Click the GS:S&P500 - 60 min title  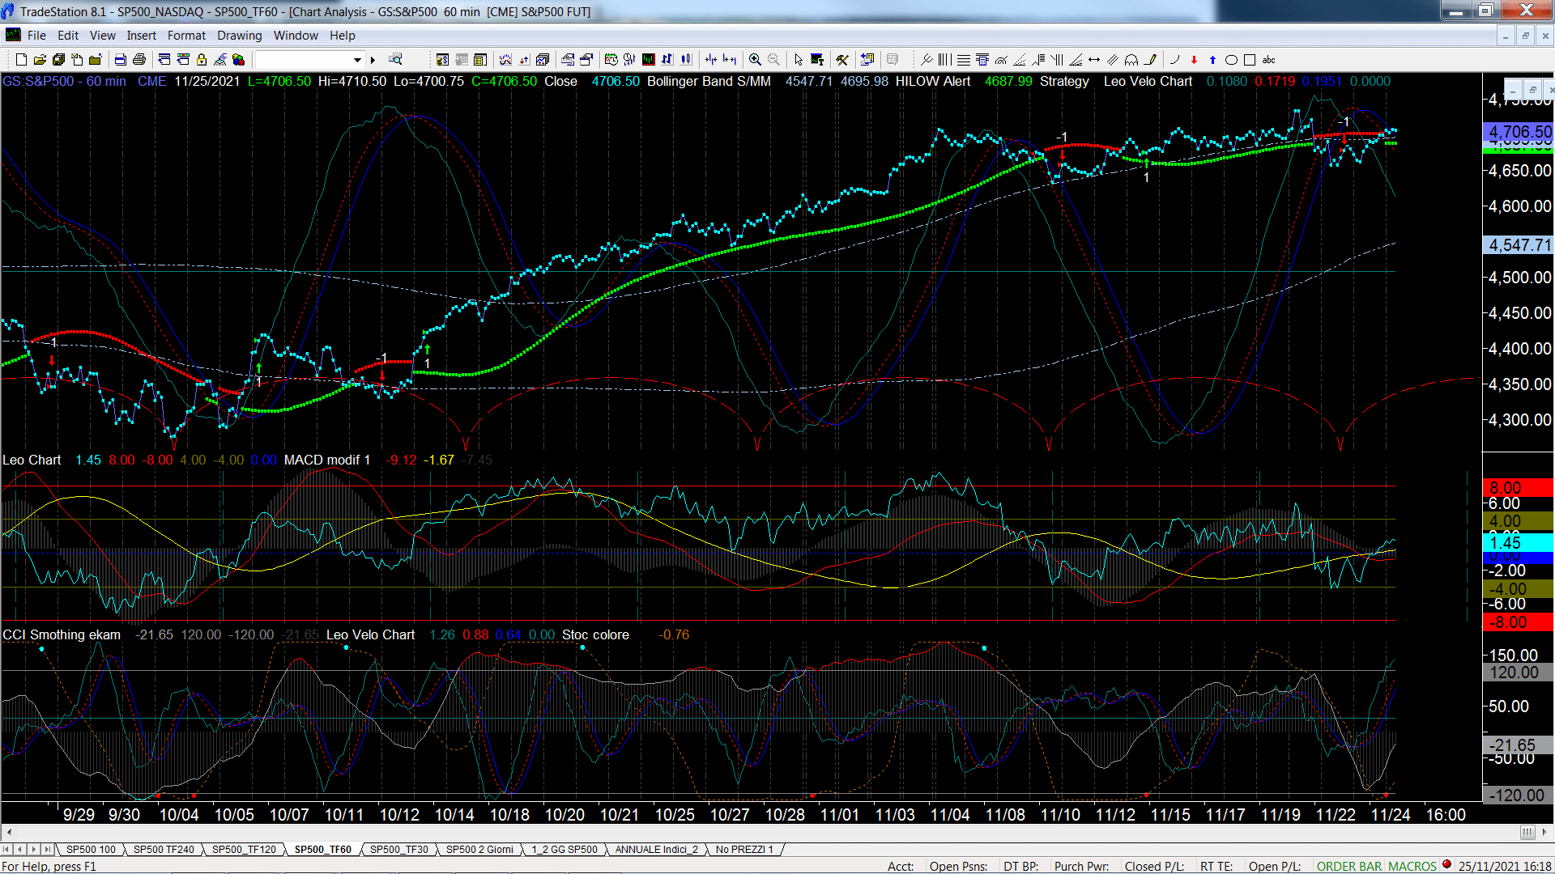pos(65,82)
